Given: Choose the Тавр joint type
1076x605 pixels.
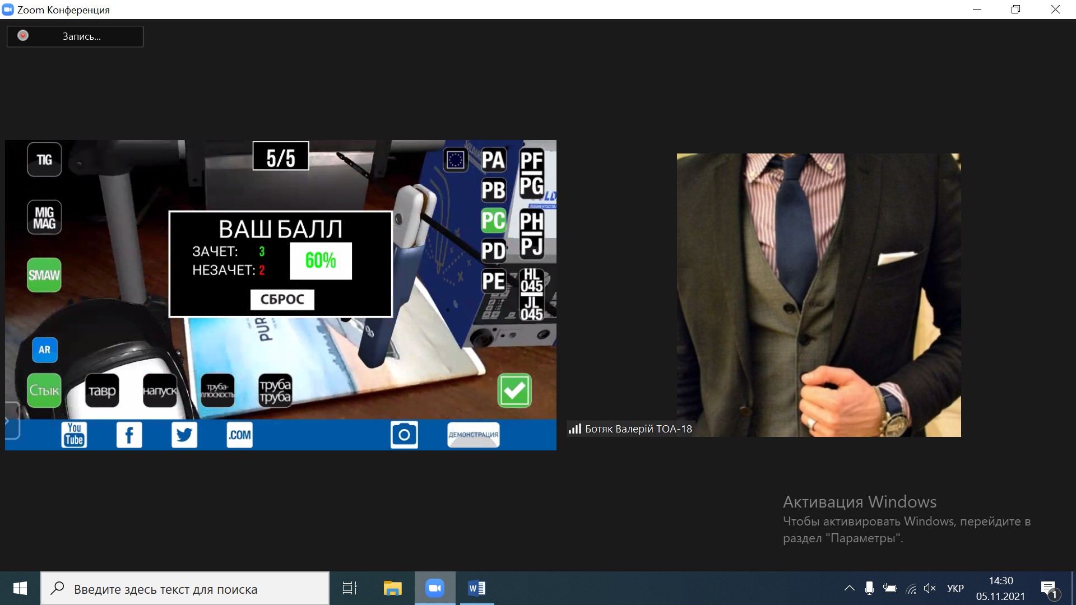Looking at the screenshot, I should (x=102, y=390).
